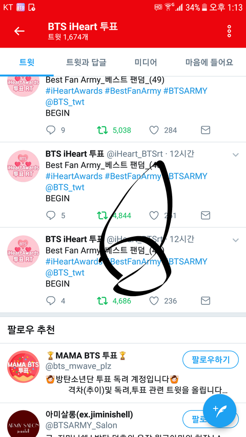Screen dimensions: 246x437
Task: Switch to 트윗과 답글 tab
Action: (x=86, y=62)
